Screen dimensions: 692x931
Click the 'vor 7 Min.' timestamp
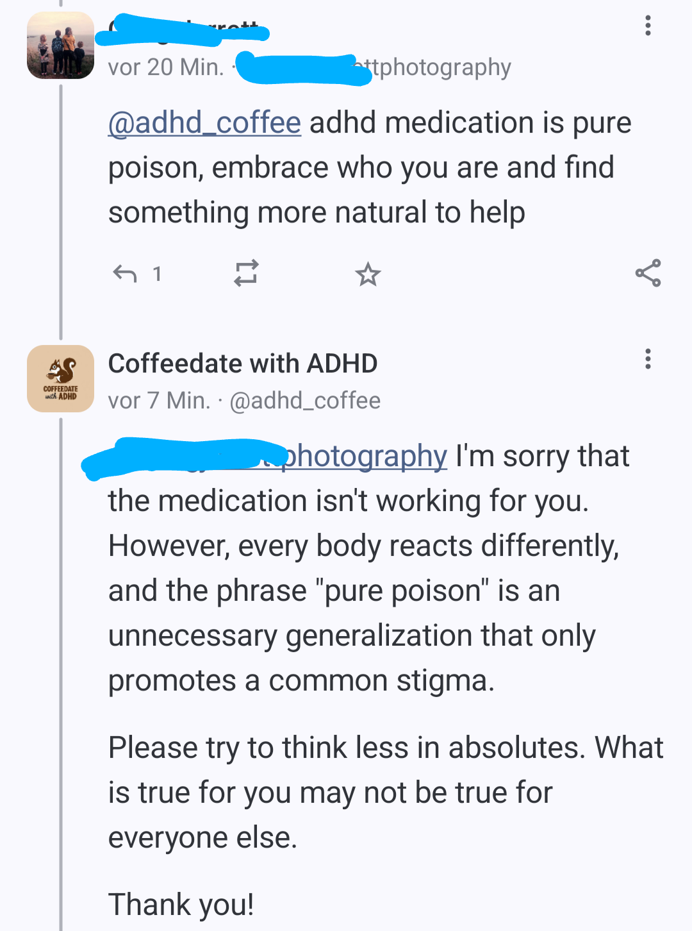159,401
